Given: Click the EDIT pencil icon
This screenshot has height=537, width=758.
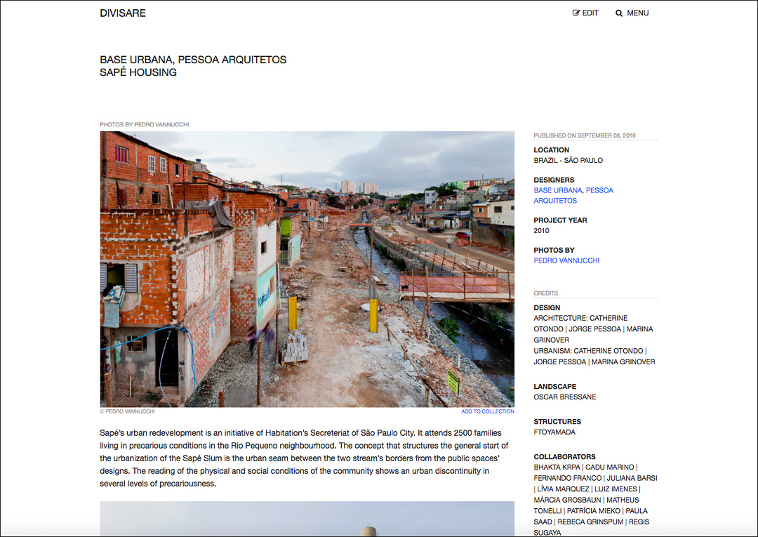Looking at the screenshot, I should point(576,13).
